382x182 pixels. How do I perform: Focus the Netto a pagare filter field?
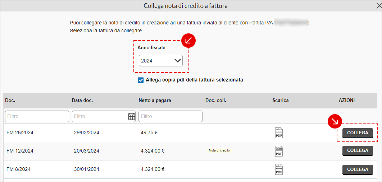(170, 116)
